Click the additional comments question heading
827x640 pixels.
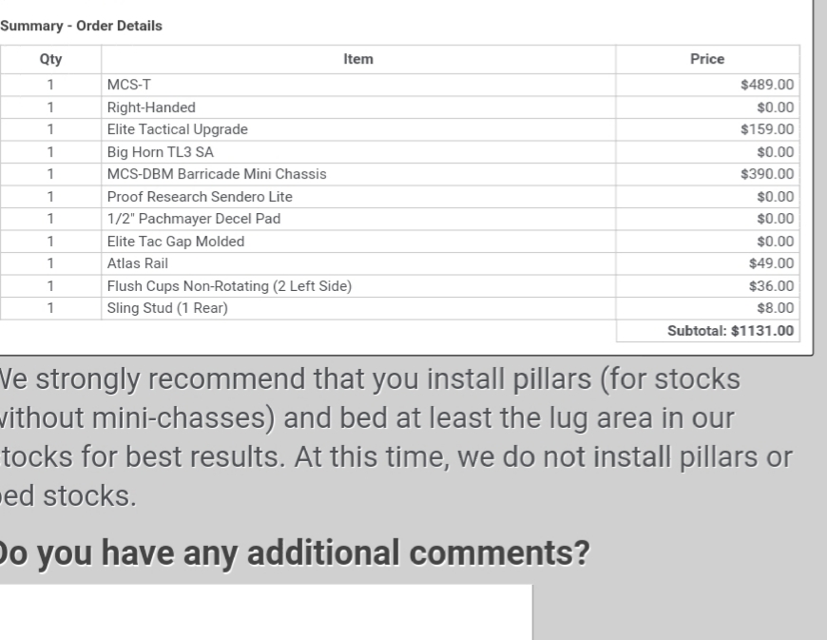pos(294,553)
